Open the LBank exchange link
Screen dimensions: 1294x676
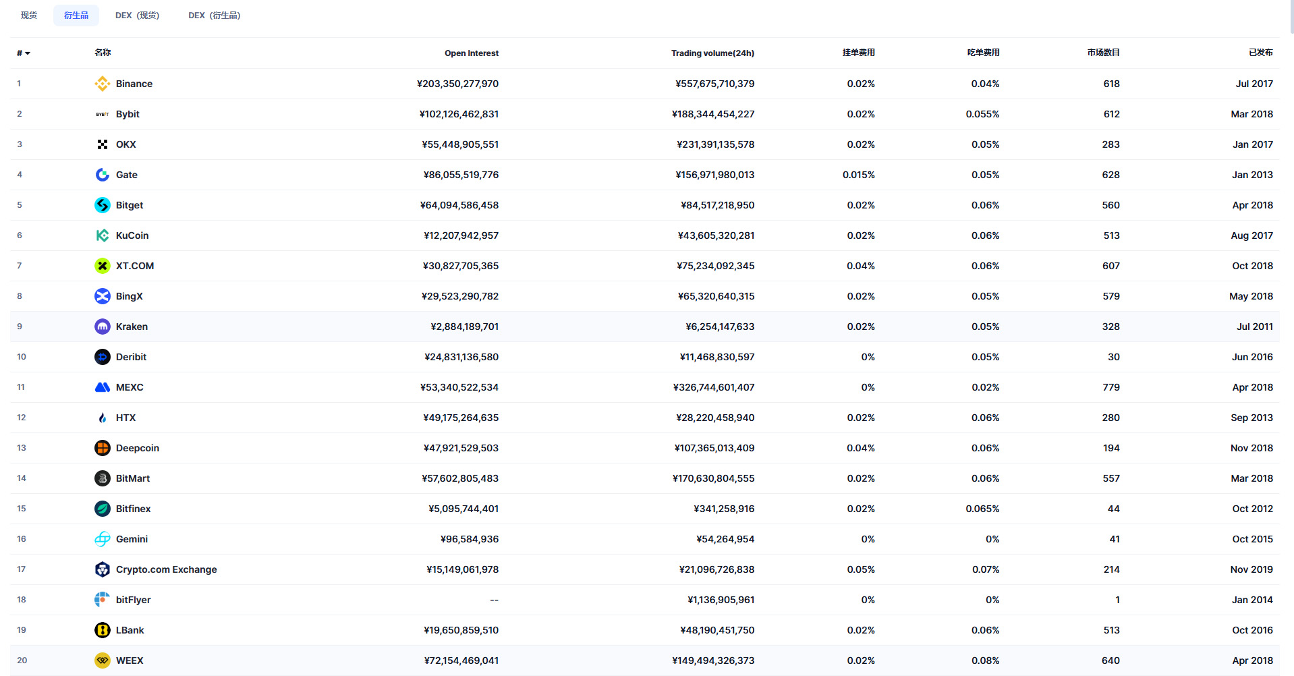pyautogui.click(x=130, y=630)
